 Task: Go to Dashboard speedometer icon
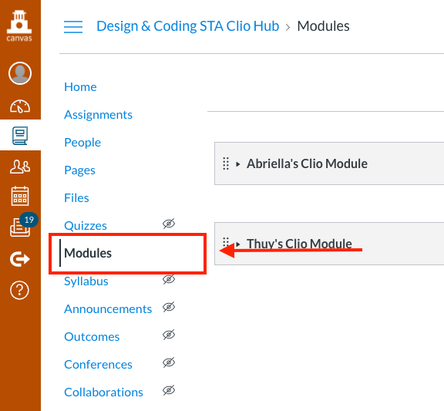pos(20,106)
